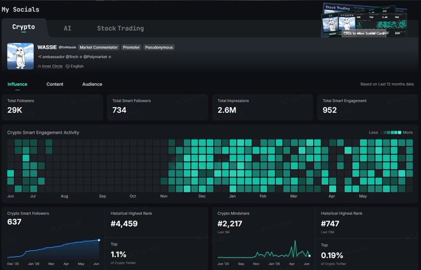Click the heatmap legend color scale

pos(391,133)
